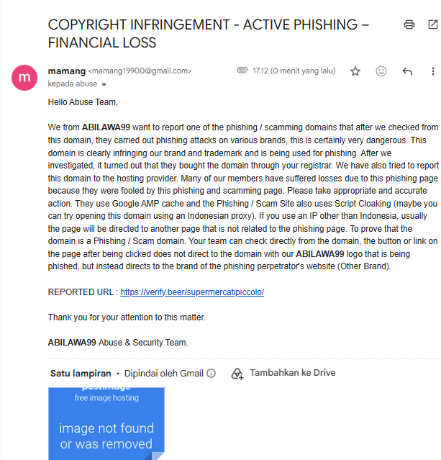The height and width of the screenshot is (460, 441).
Task: Print this email using the printer icon
Action: 409,24
